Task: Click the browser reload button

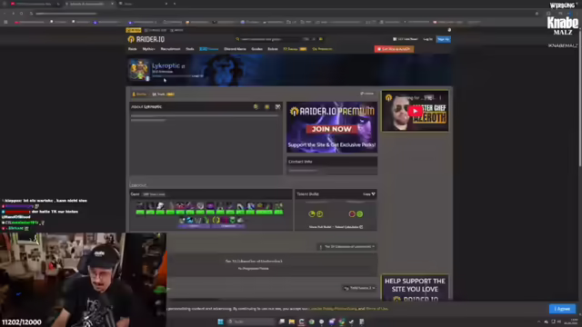Action: (22, 14)
